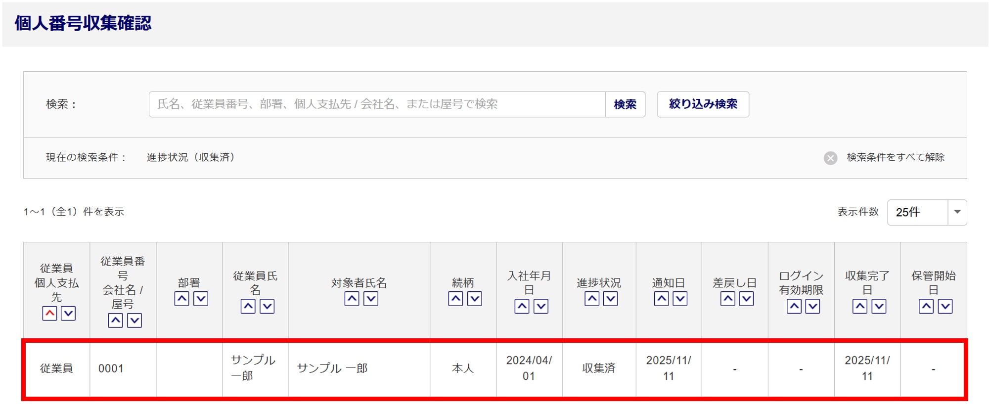Screen dimensions: 989x412
Task: Clear all conditions via 検索条件をすべて解除
Action: click(885, 158)
